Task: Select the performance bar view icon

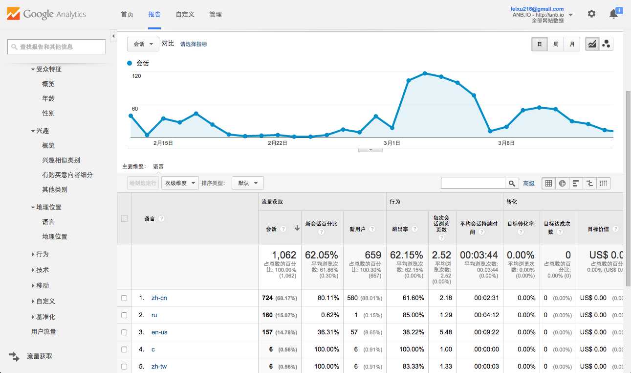Action: (576, 184)
